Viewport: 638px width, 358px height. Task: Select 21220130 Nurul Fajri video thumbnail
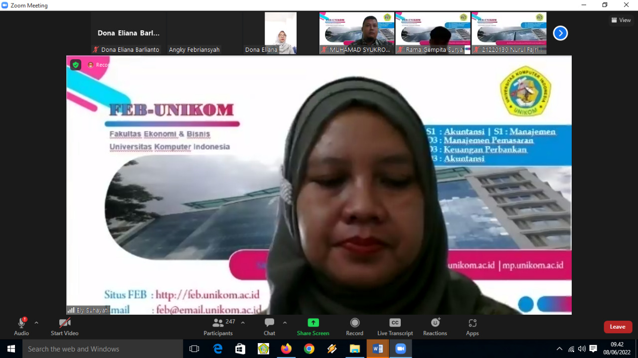pos(509,33)
